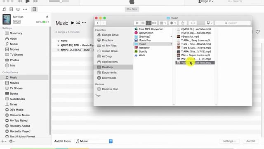This screenshot has width=264, height=149.
Task: Go forward in Finder window
Action: pos(104,23)
